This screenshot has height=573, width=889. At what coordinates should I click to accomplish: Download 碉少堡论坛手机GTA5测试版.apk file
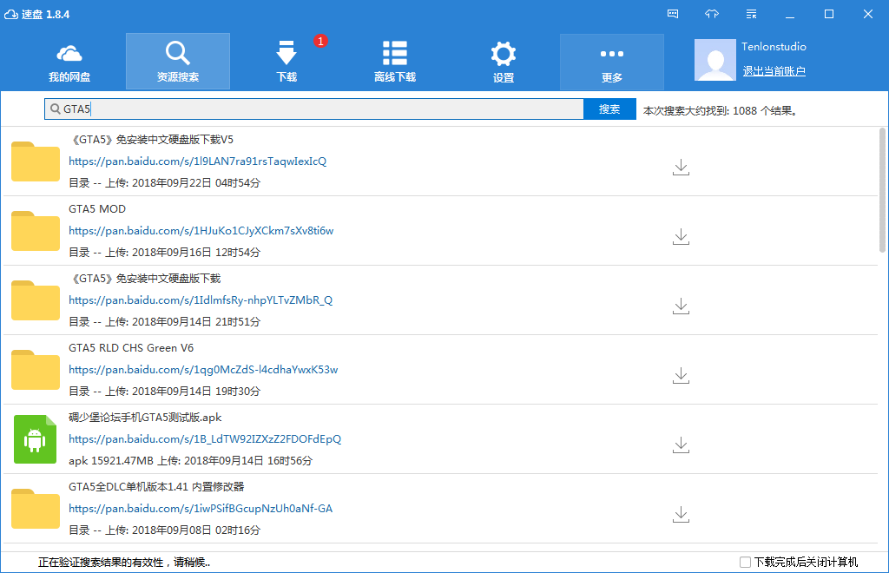681,445
